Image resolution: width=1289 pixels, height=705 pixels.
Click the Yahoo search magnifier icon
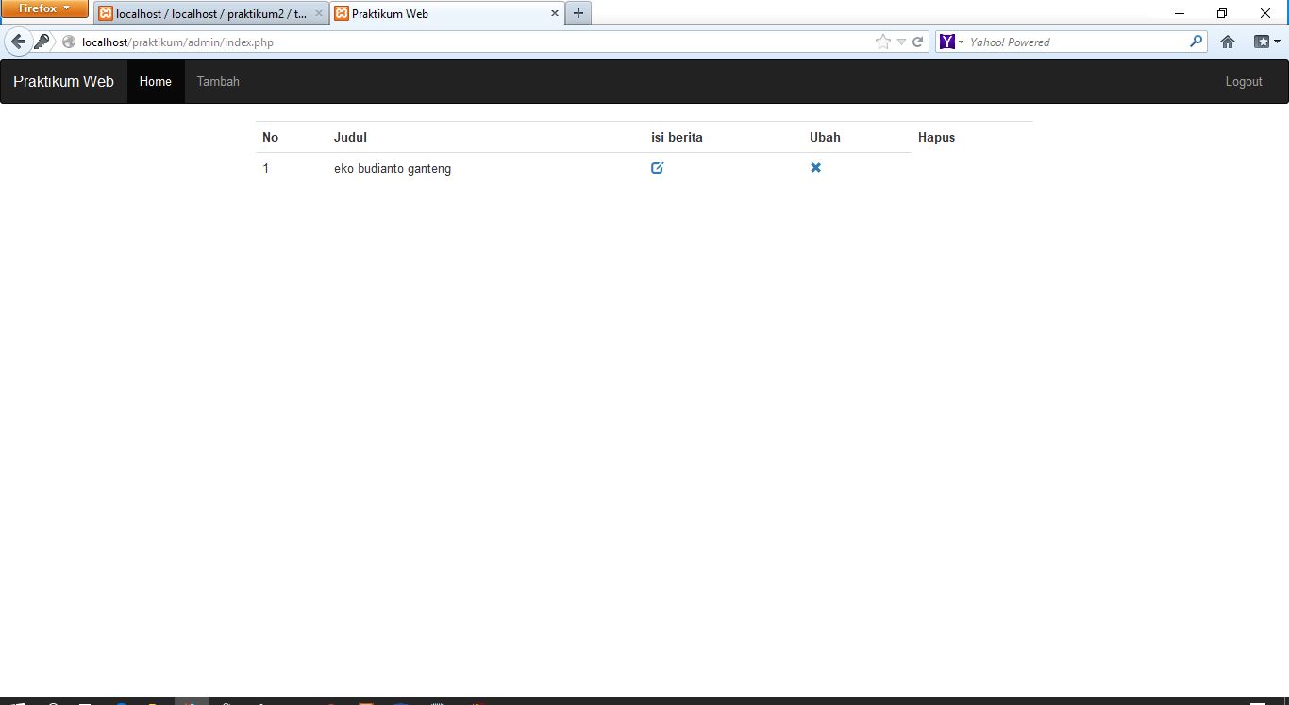1195,42
